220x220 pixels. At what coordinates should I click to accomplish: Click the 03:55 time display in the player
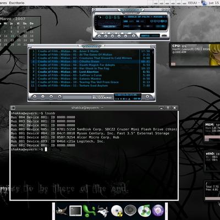coord(113,18)
